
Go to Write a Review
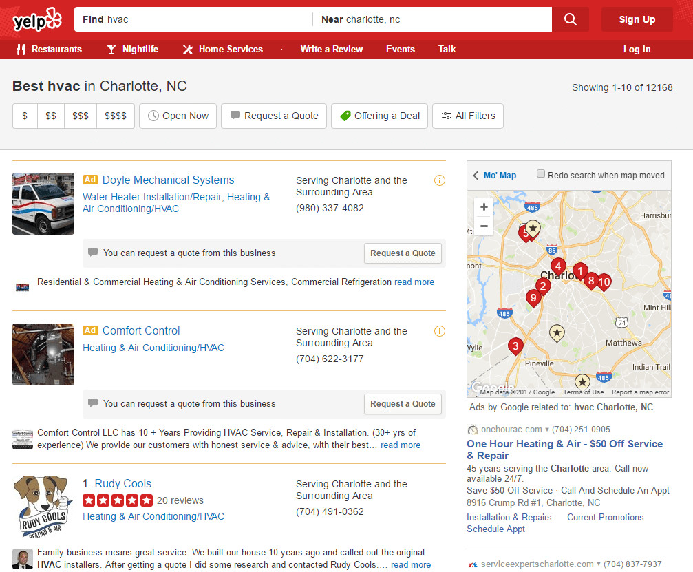pyautogui.click(x=332, y=49)
